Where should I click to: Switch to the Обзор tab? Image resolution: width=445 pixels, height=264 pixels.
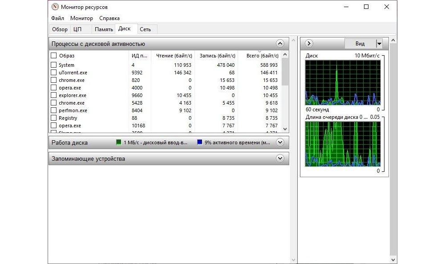pyautogui.click(x=60, y=29)
